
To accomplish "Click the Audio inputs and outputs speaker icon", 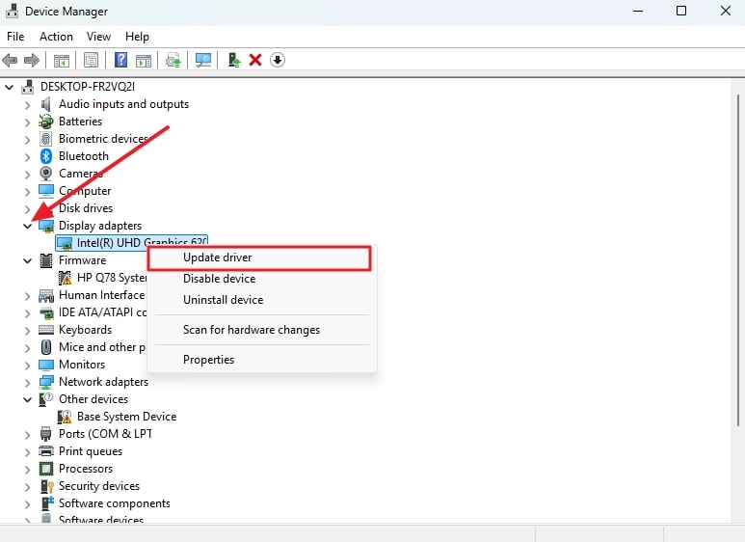I will point(45,104).
